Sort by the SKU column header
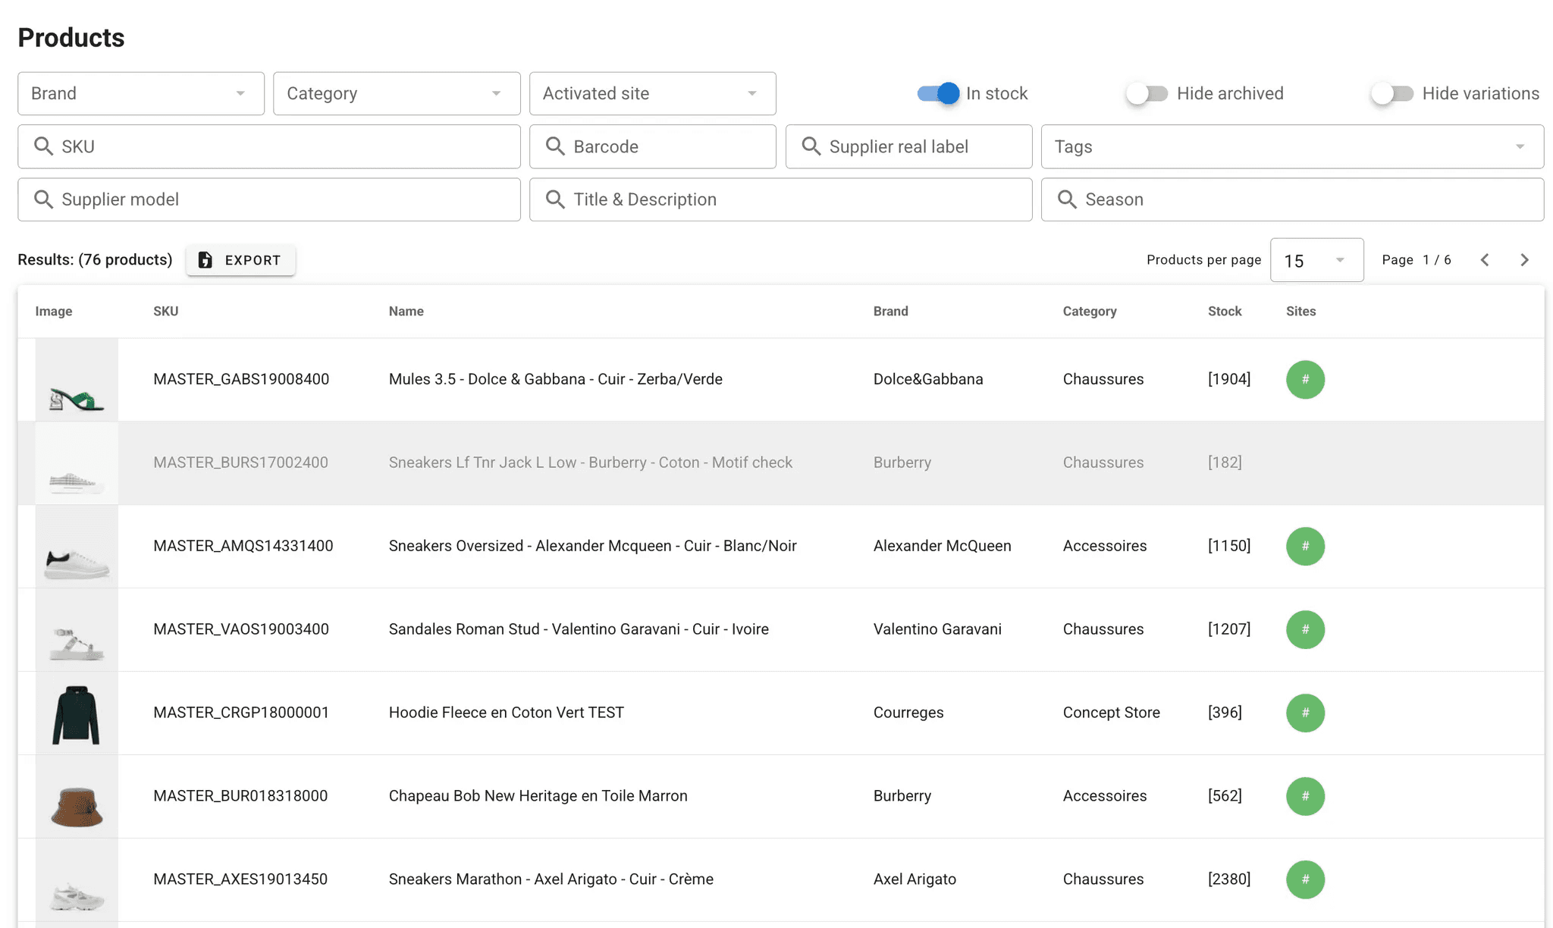 [166, 312]
